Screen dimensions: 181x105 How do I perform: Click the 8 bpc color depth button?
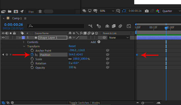31,12
